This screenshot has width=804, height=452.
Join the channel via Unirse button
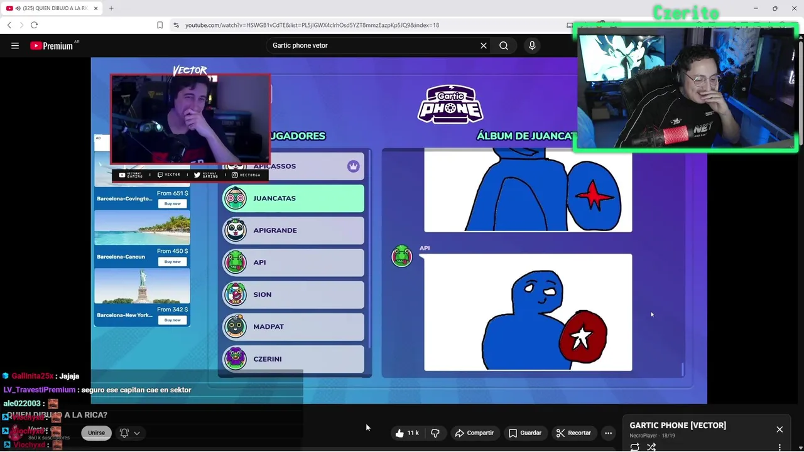pyautogui.click(x=96, y=433)
